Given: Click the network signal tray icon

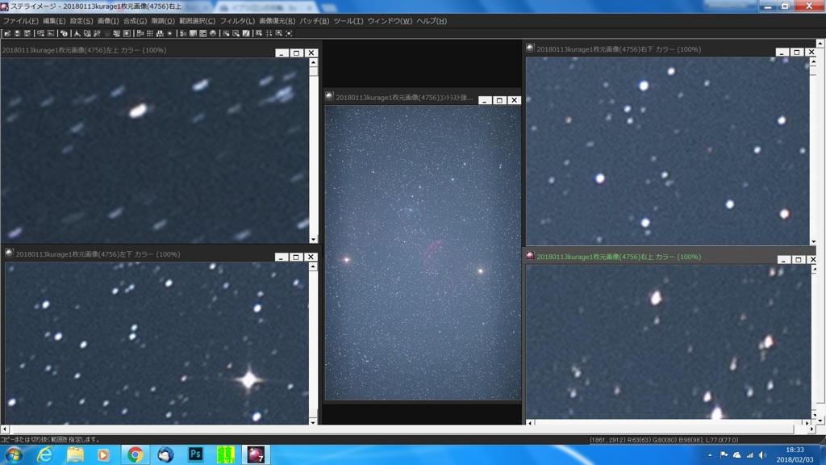Looking at the screenshot, I should coord(749,455).
